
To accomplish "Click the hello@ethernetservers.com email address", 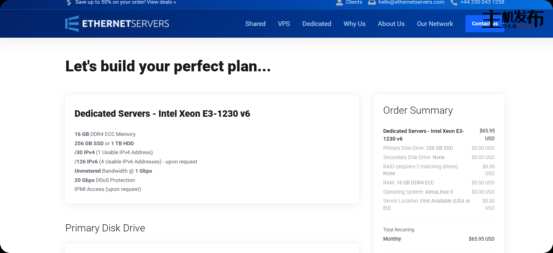I will coord(411,2).
